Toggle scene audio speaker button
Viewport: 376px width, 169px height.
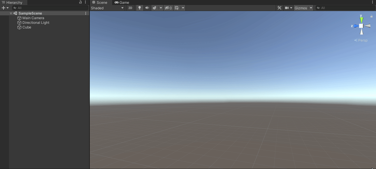147,8
